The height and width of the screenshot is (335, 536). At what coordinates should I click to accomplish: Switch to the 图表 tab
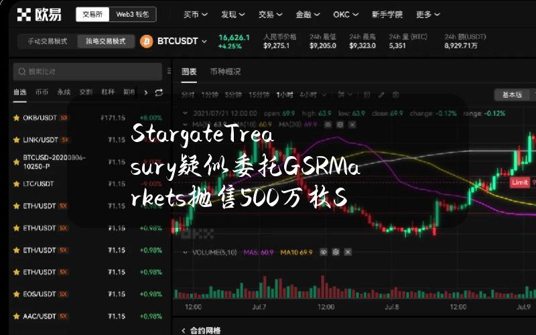pyautogui.click(x=189, y=72)
